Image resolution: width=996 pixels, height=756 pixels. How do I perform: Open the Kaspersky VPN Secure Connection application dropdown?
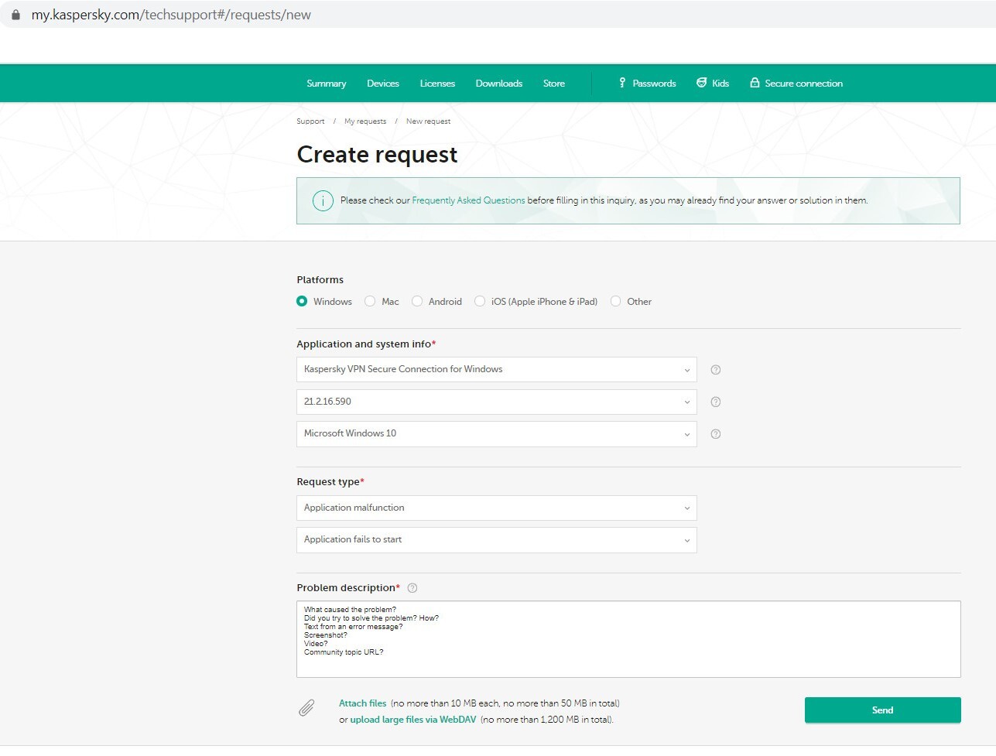click(x=497, y=370)
